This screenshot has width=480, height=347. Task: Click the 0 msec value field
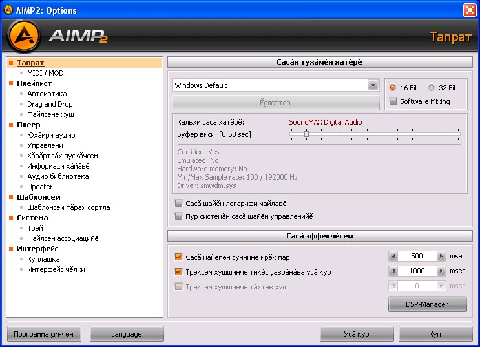tap(417, 286)
